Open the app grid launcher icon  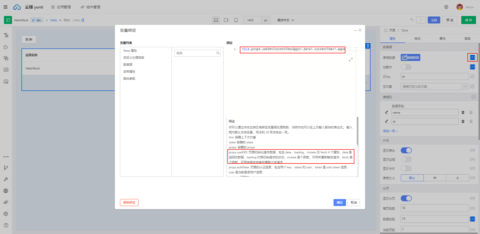coord(5,7)
